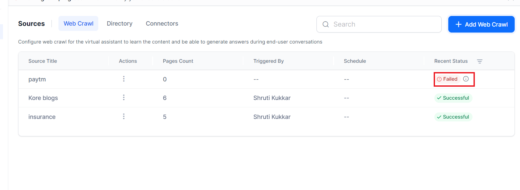Switch to the Connectors tab
This screenshot has width=520, height=190.
162,24
